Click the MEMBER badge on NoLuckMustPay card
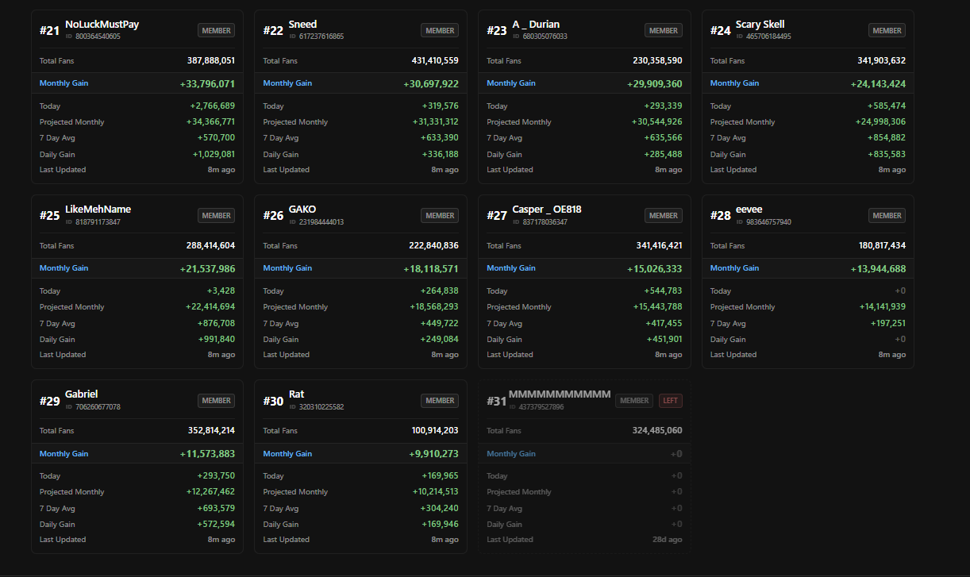This screenshot has height=577, width=970. coord(216,30)
